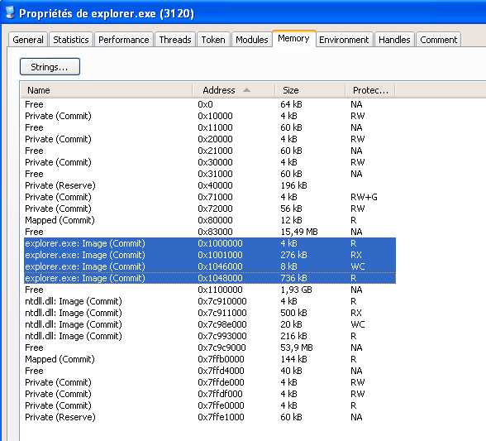The image size is (486, 441).
Task: Switch to the Environment tab
Action: [x=344, y=40]
